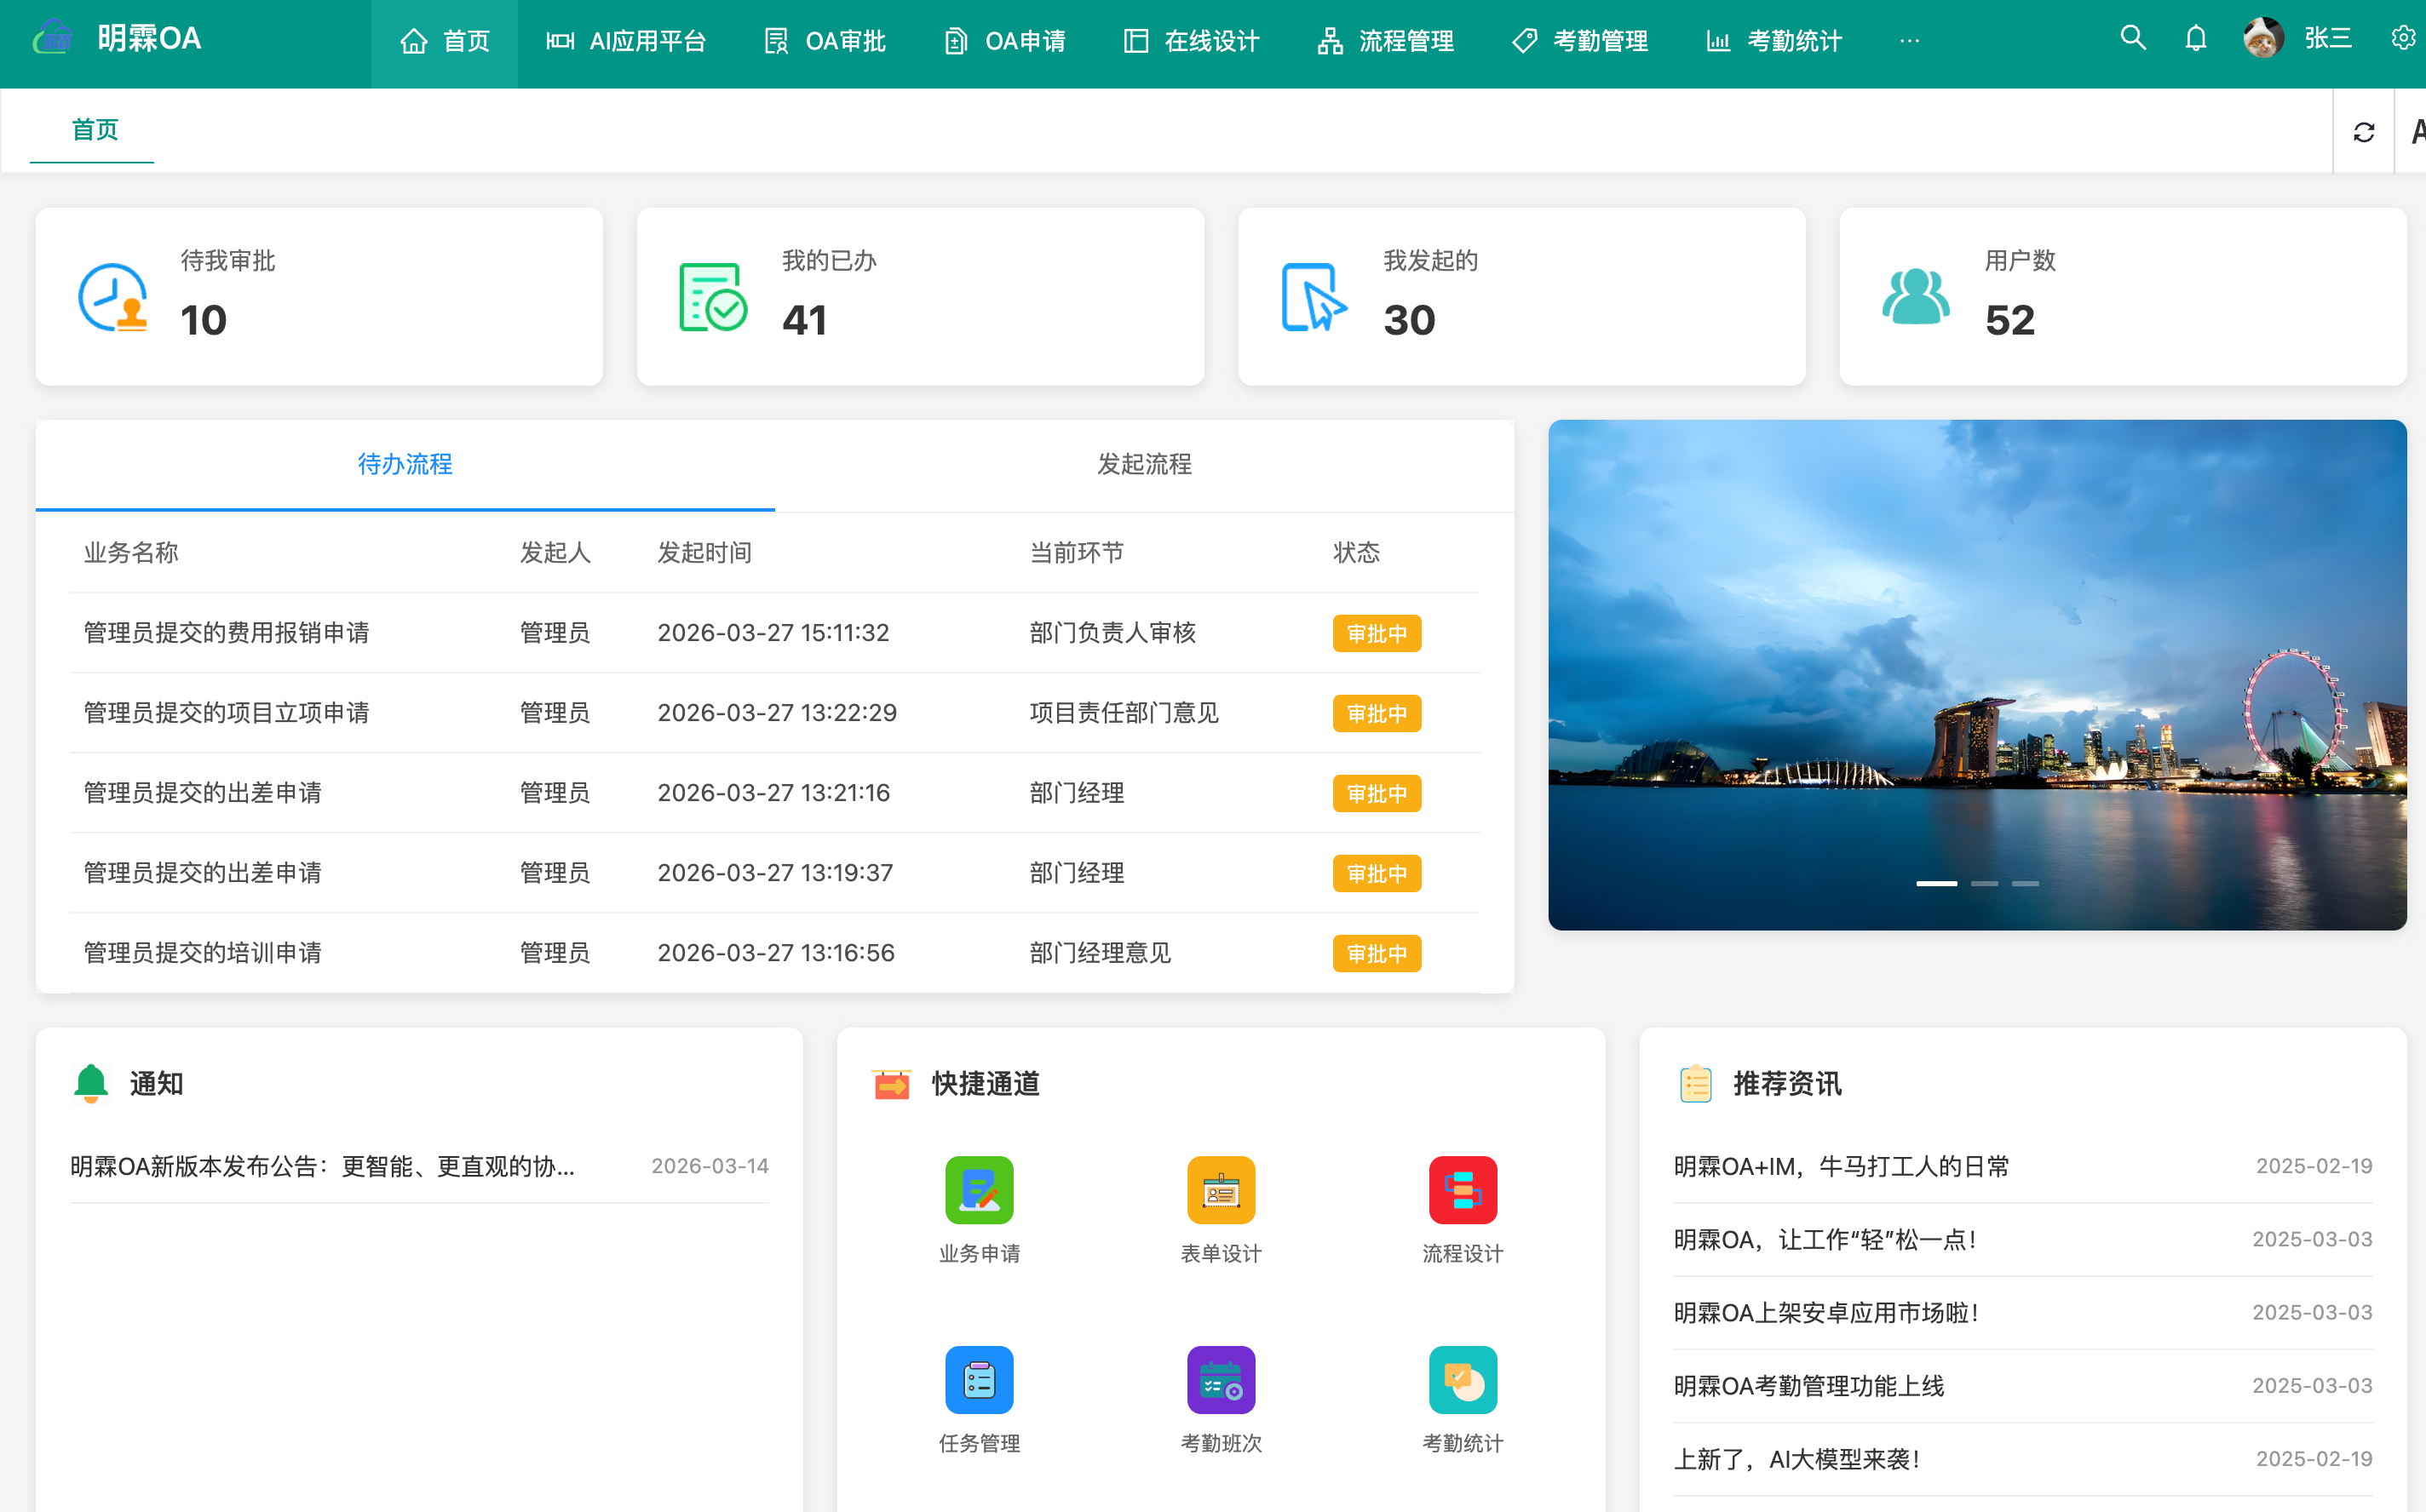
Task: Open the 流程设计 shortcut icon
Action: [1463, 1189]
